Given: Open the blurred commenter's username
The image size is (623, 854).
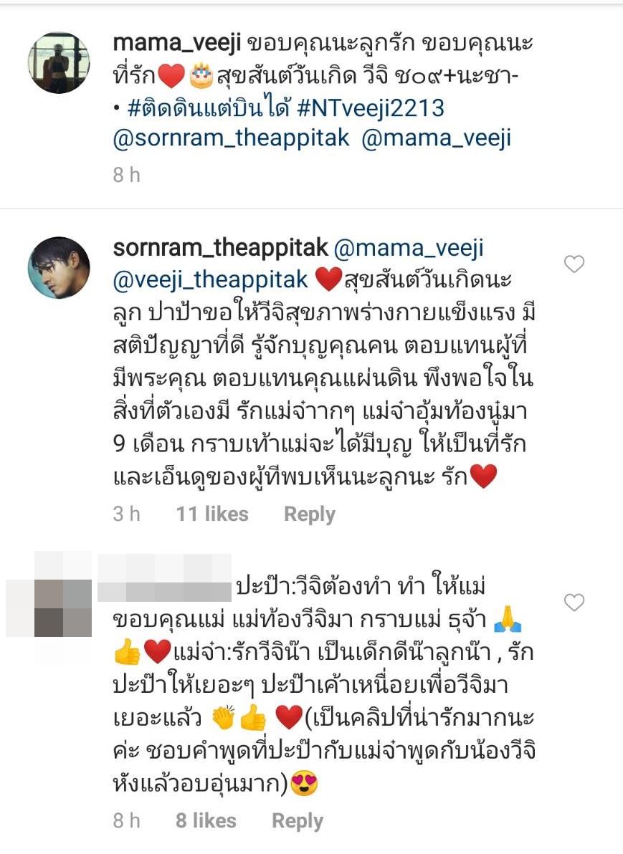Looking at the screenshot, I should coord(164,577).
